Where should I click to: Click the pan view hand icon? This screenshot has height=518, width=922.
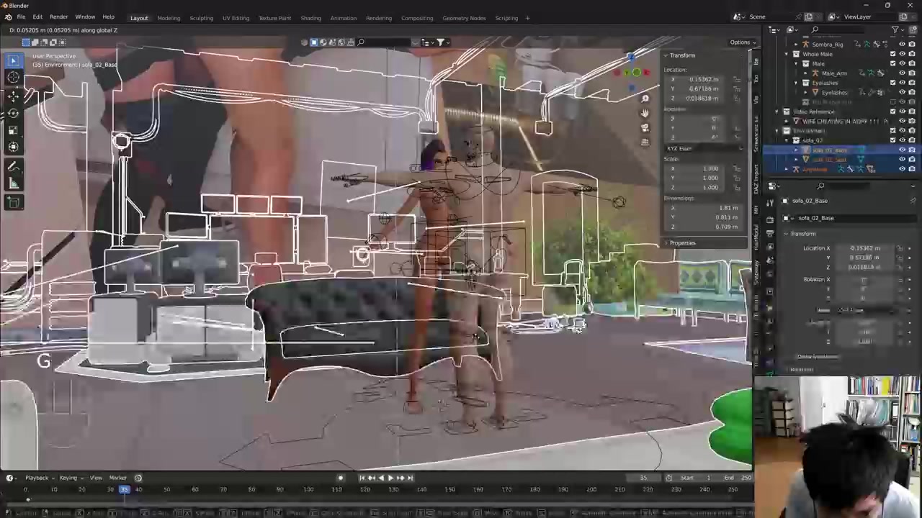pos(645,113)
